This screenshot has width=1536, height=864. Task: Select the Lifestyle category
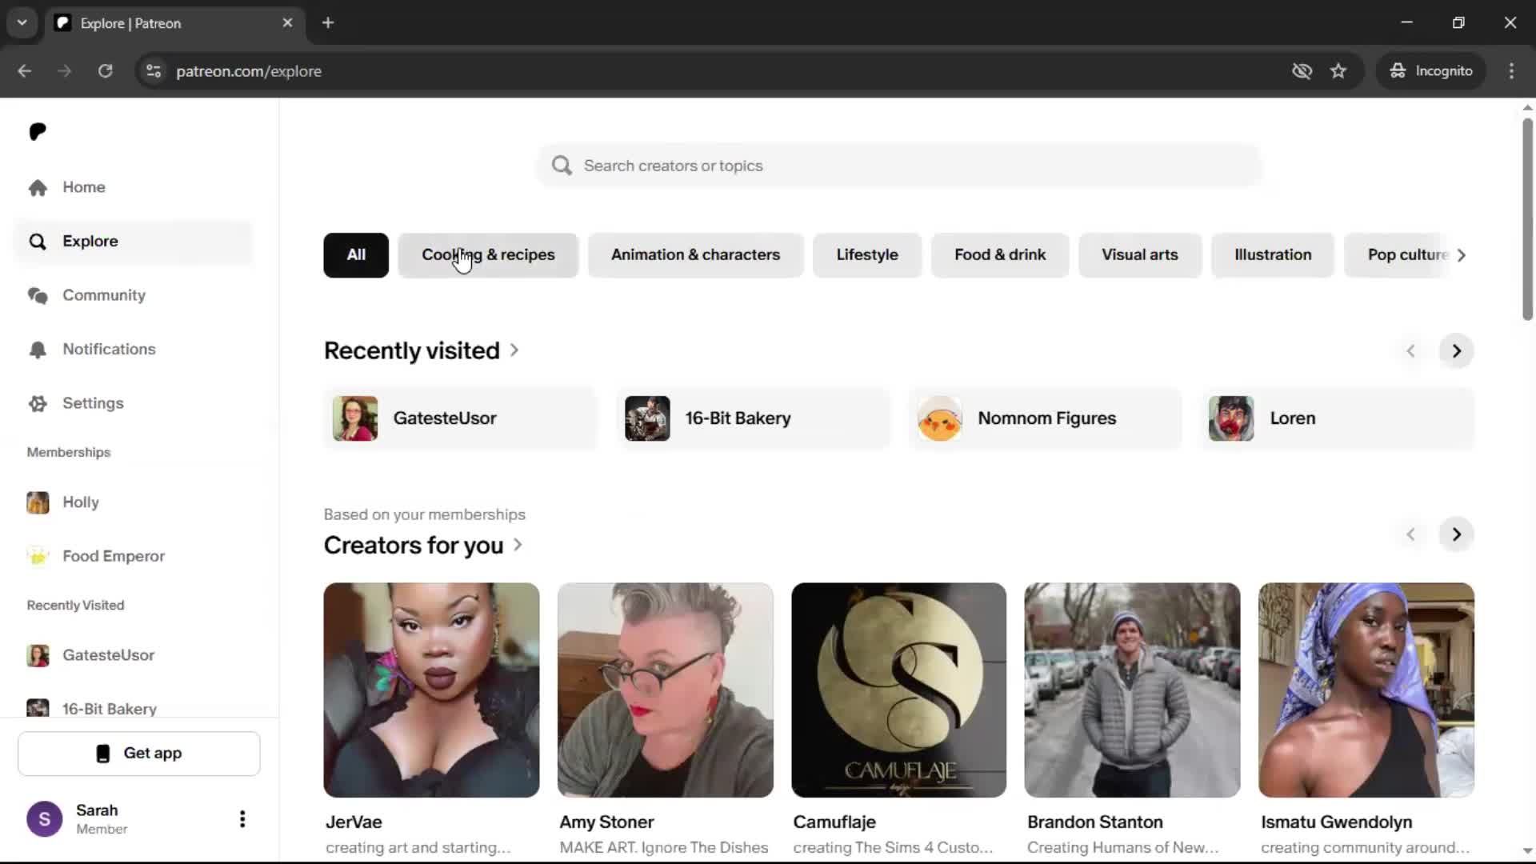tap(867, 255)
